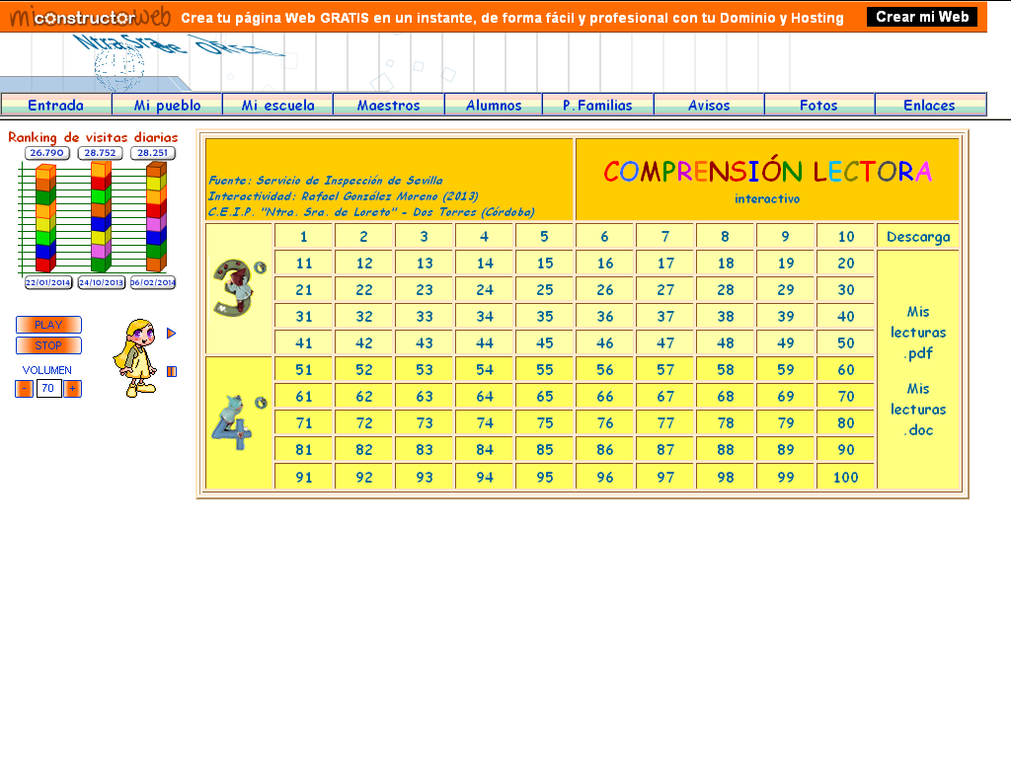Download Mis lecturas .doc

coord(918,410)
